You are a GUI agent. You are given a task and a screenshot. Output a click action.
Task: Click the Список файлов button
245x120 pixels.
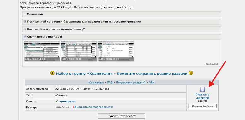point(202,106)
